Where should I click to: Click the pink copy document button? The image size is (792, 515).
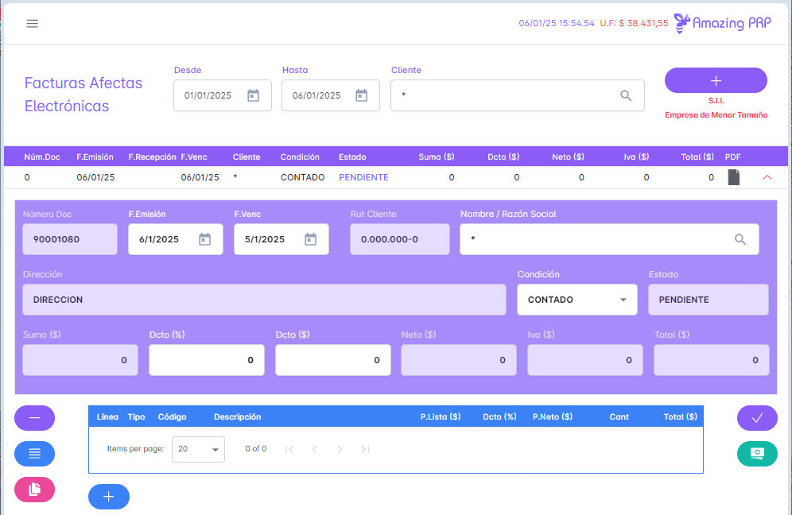[34, 490]
